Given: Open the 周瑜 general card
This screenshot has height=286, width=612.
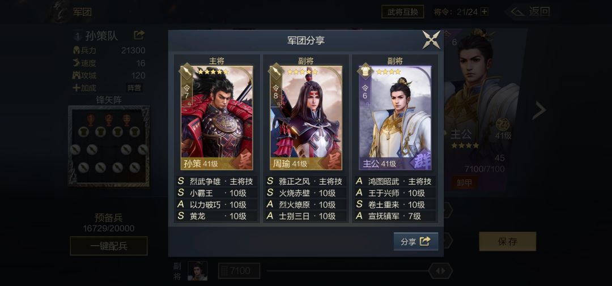Looking at the screenshot, I should point(306,118).
